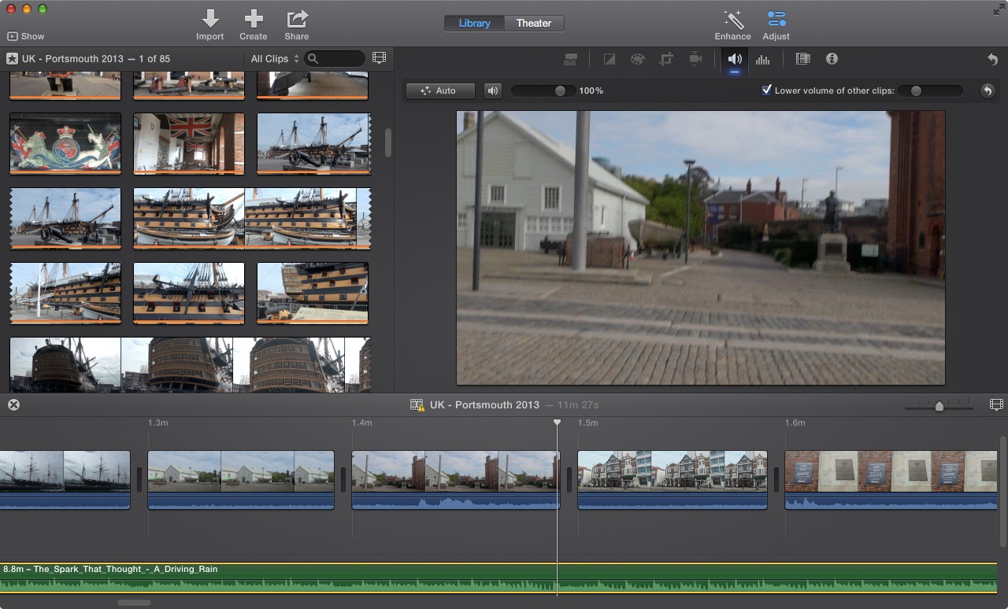Uncheck Lower volume of other clips

pyautogui.click(x=766, y=90)
